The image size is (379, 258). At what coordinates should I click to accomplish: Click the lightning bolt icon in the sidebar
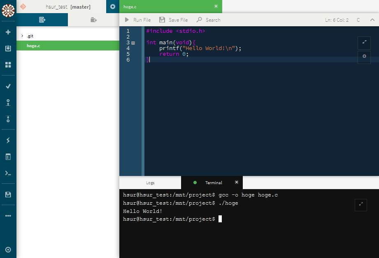coord(8,139)
